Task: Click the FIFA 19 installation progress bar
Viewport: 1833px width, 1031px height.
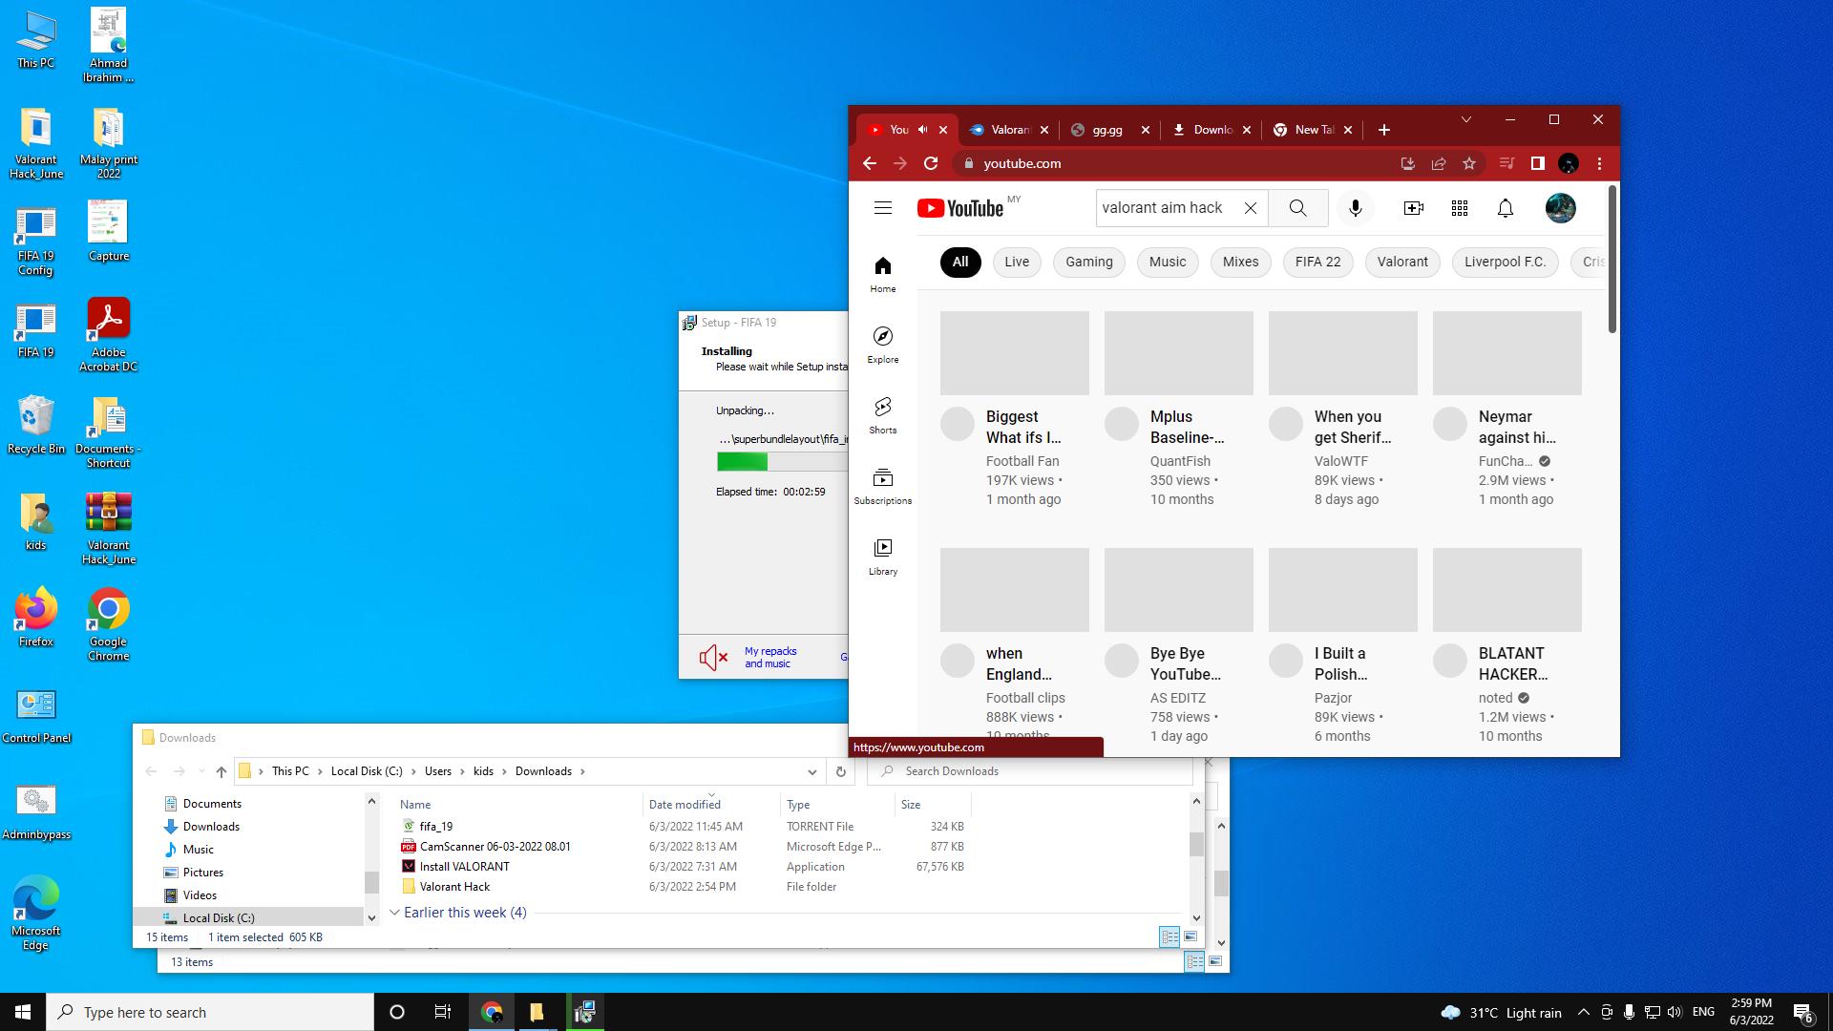Action: (x=781, y=462)
